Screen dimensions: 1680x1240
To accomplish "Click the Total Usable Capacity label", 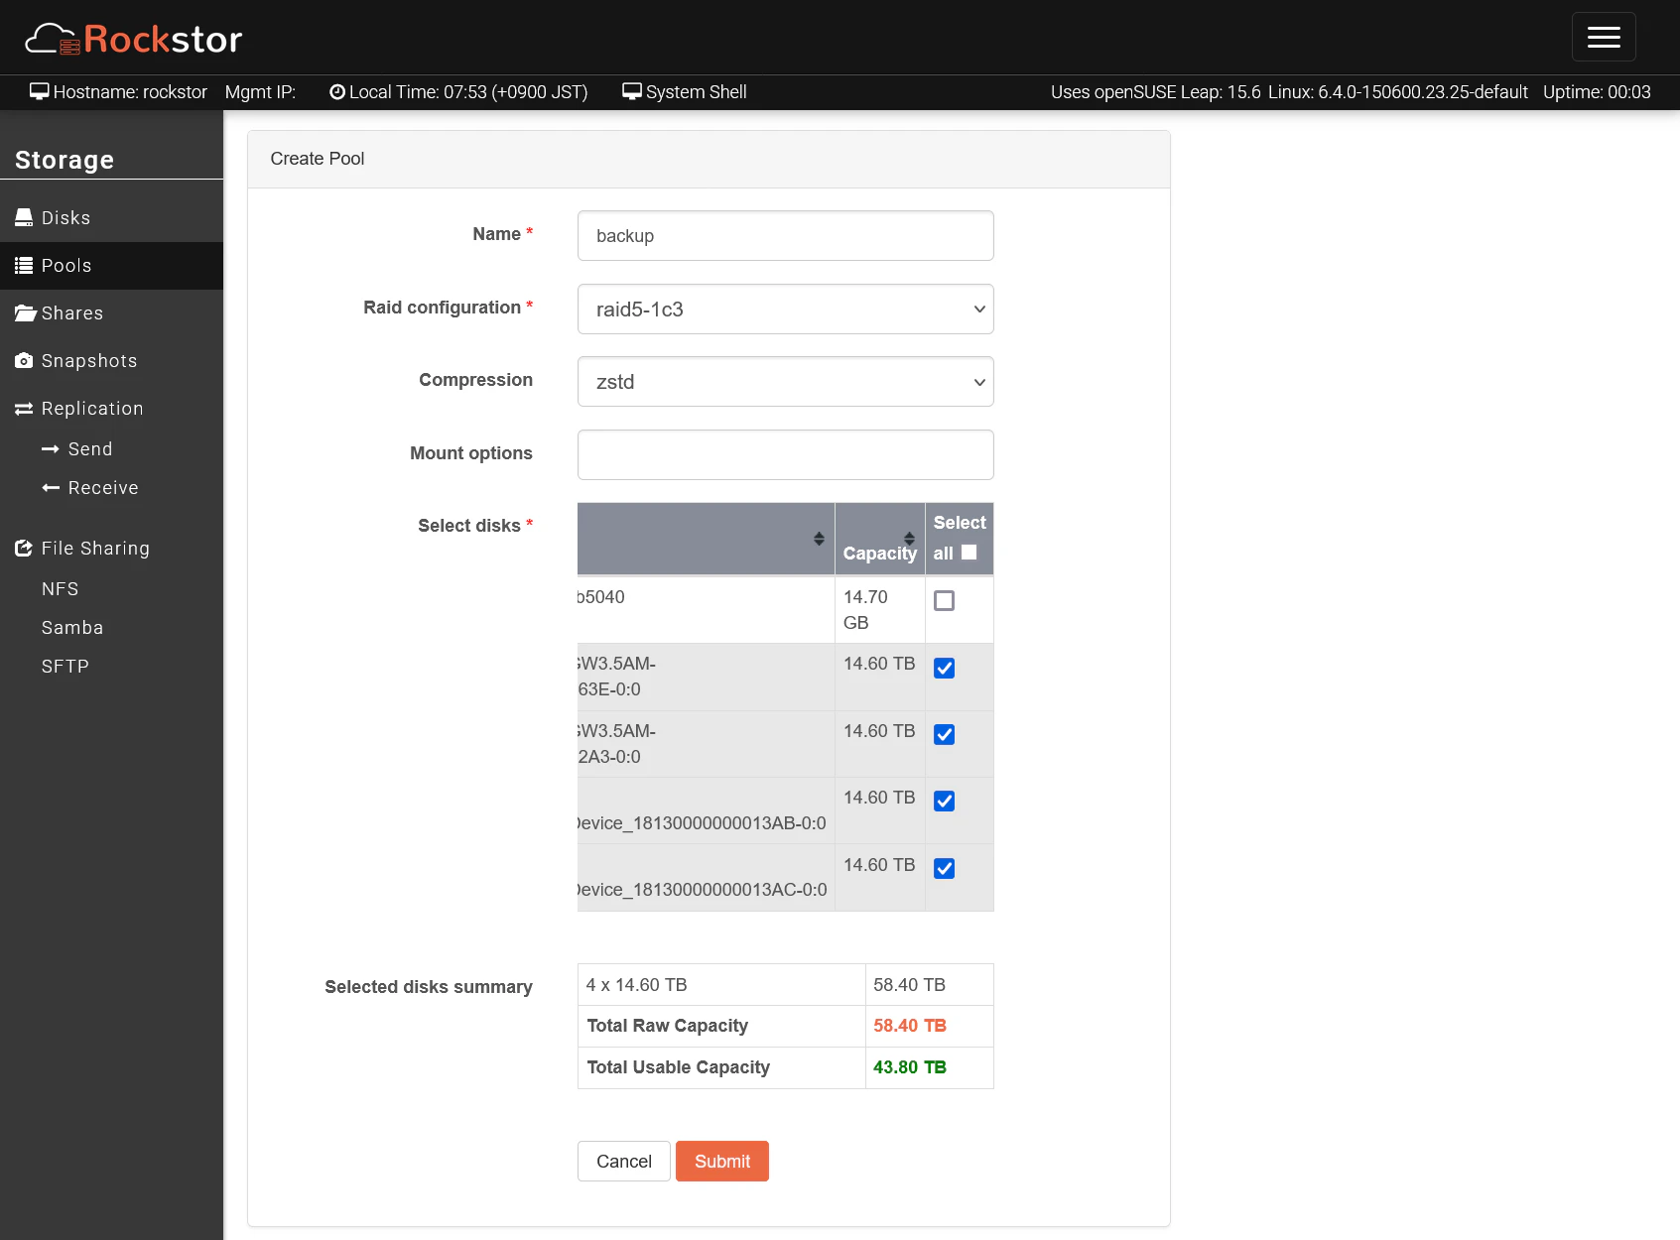I will (x=679, y=1067).
